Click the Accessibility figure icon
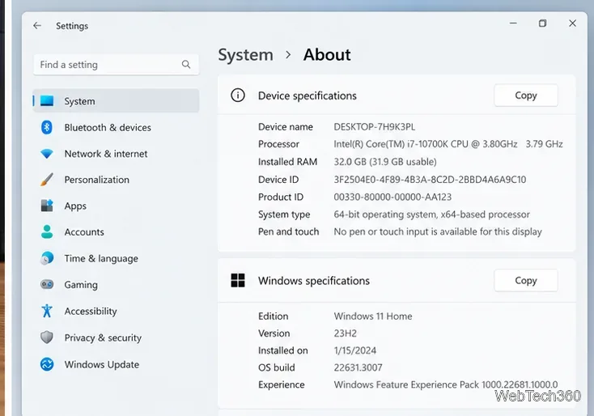This screenshot has width=594, height=416. point(47,311)
